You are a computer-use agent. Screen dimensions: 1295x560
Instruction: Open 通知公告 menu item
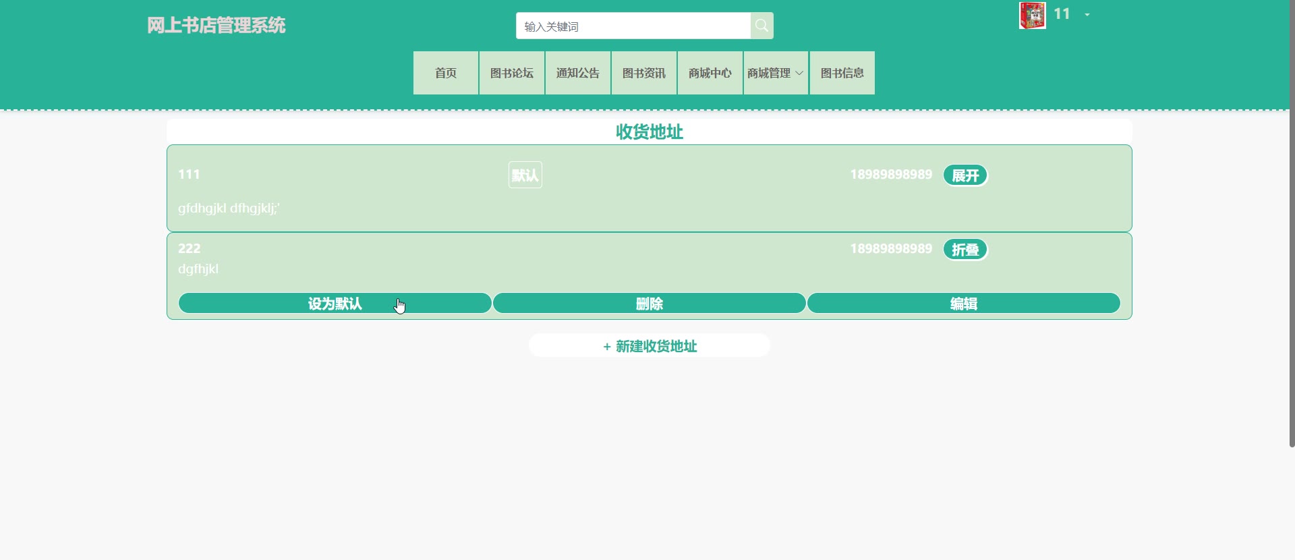578,73
